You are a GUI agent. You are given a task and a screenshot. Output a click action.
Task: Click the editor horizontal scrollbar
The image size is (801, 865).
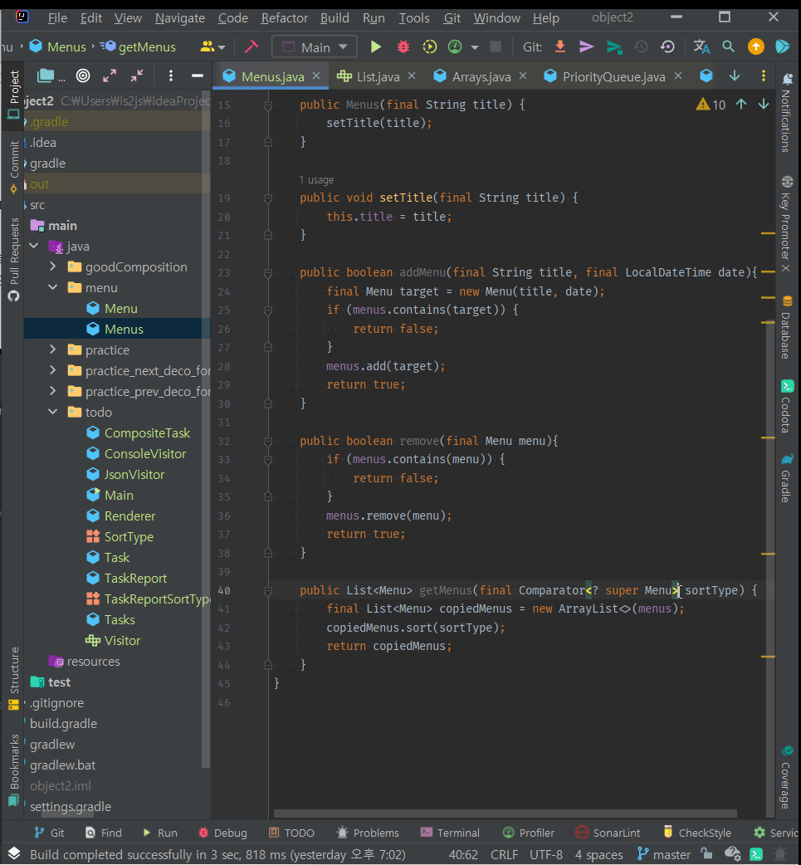[x=505, y=814]
